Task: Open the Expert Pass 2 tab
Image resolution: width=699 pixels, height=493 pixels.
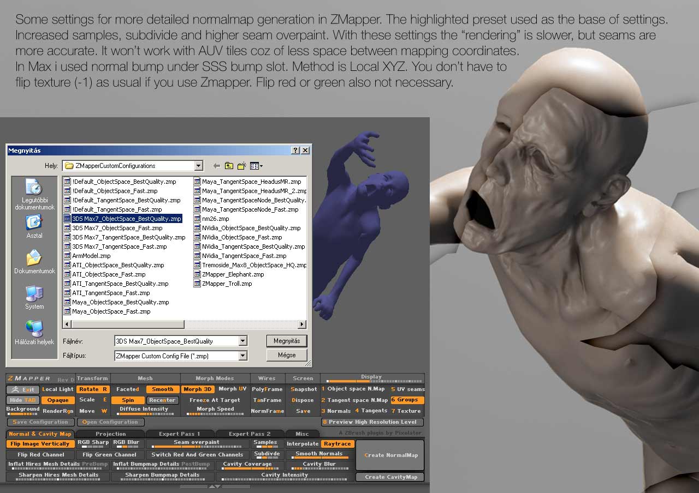Action: tap(250, 434)
